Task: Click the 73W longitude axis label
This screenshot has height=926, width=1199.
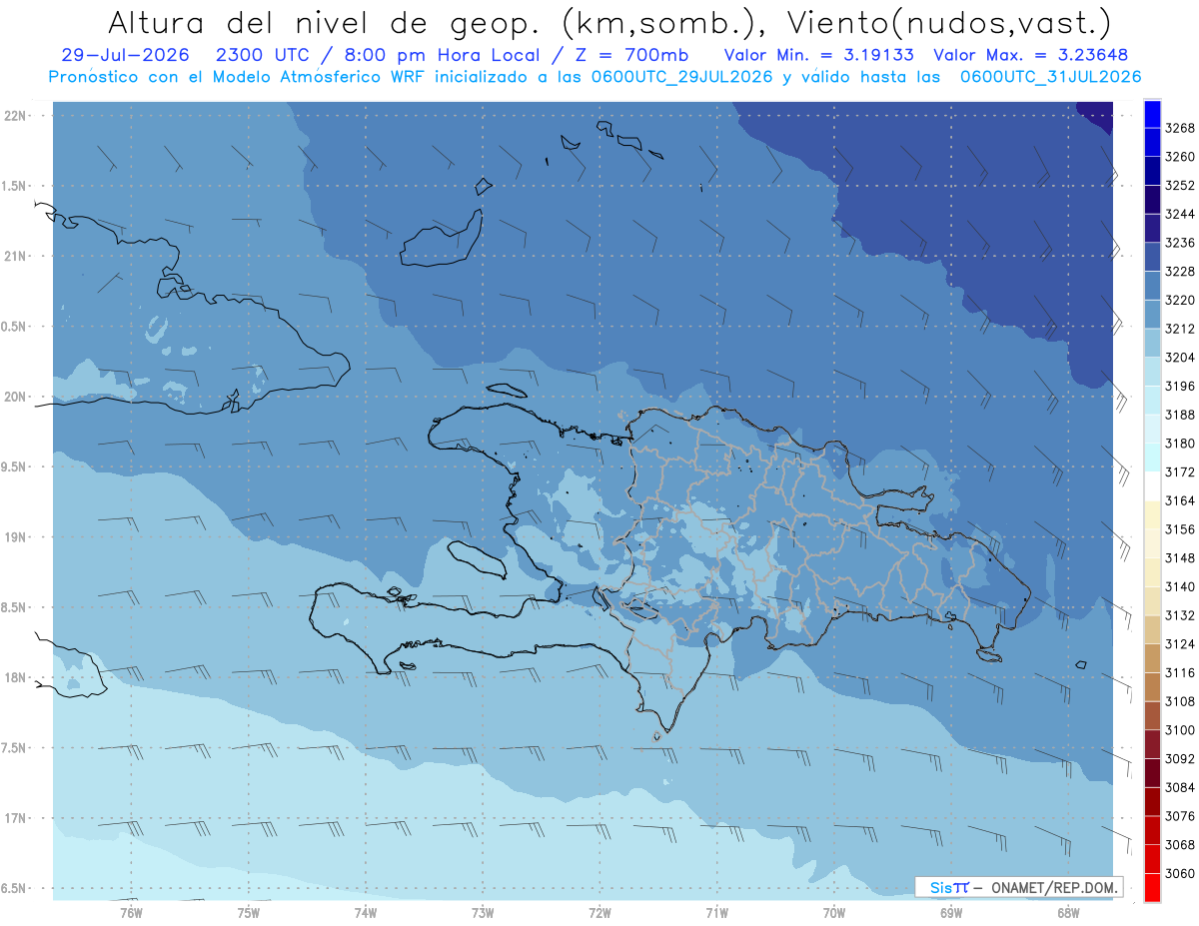Action: (483, 911)
